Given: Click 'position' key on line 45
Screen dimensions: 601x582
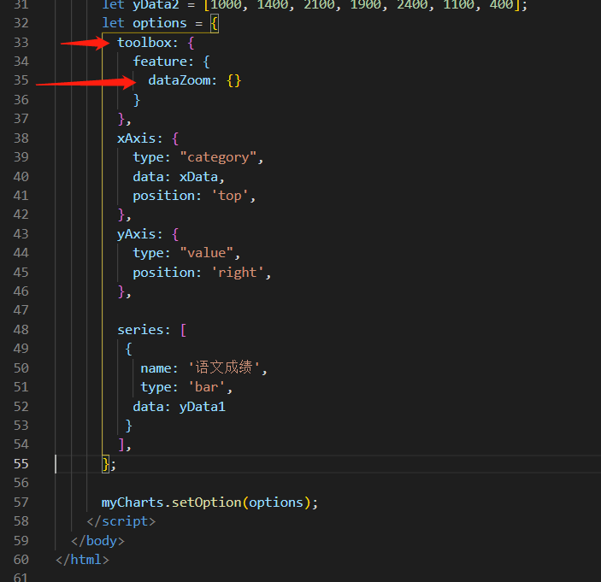Looking at the screenshot, I should (x=163, y=273).
